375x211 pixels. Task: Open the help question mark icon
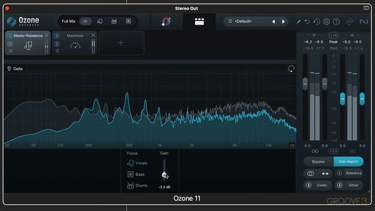pos(336,22)
